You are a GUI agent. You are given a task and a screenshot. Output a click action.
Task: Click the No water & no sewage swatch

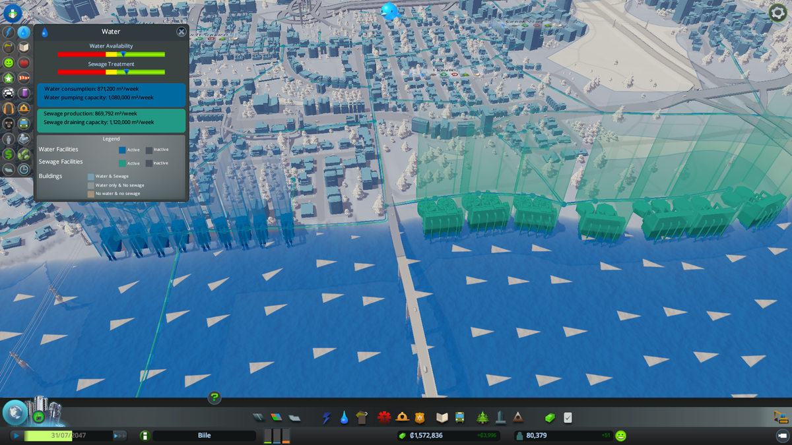91,194
